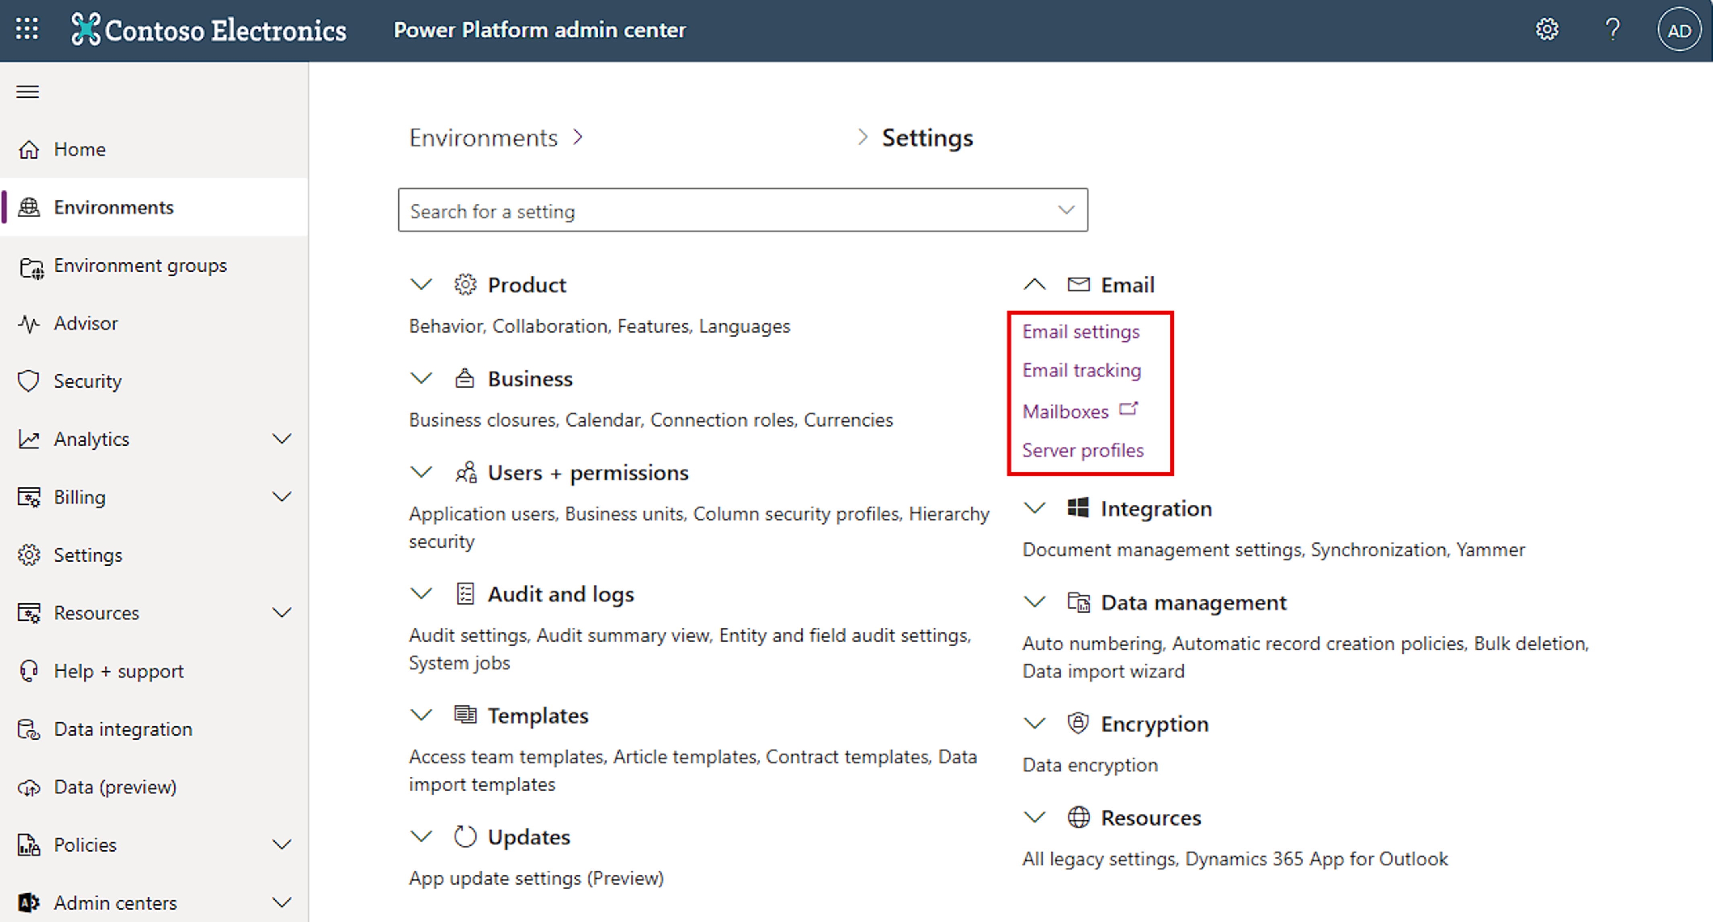Click the Home house icon
The image size is (1713, 922).
pos(29,149)
